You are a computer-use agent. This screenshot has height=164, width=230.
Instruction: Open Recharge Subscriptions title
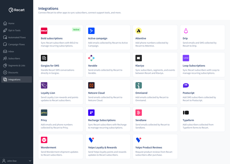tap(102, 120)
